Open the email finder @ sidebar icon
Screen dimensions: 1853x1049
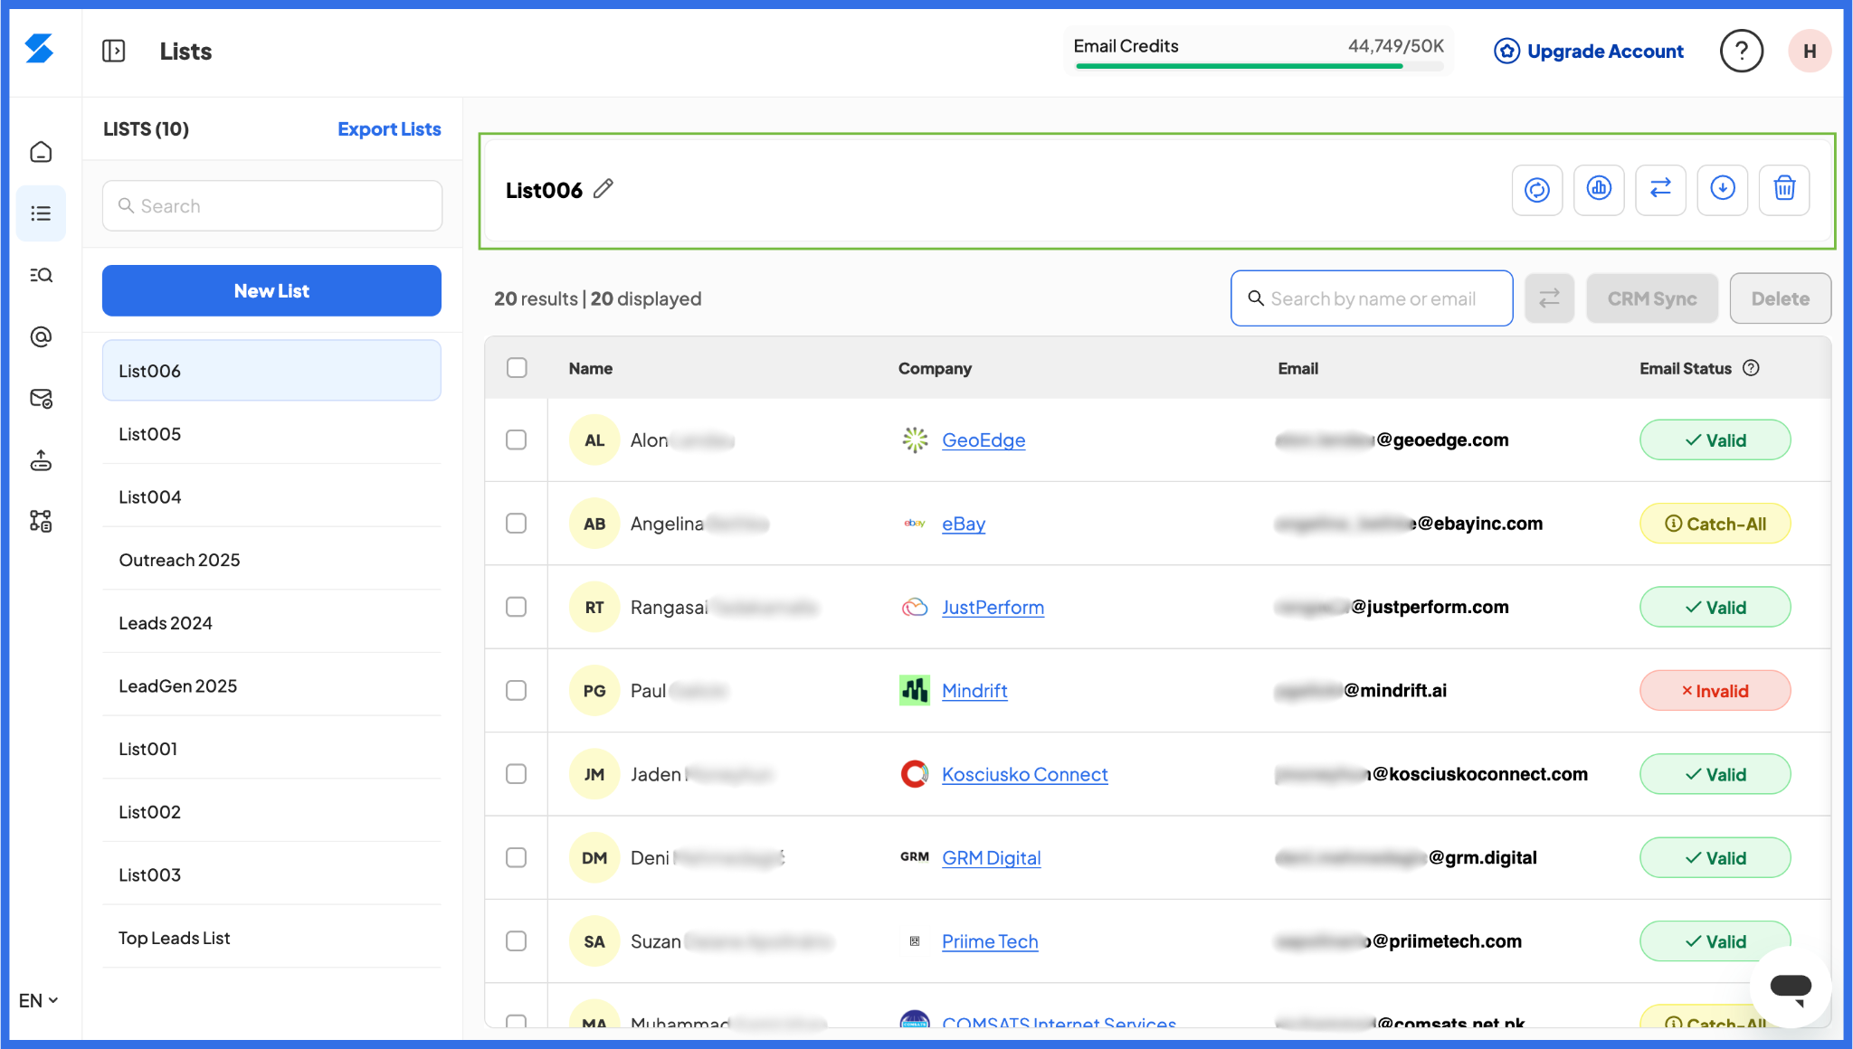(41, 336)
